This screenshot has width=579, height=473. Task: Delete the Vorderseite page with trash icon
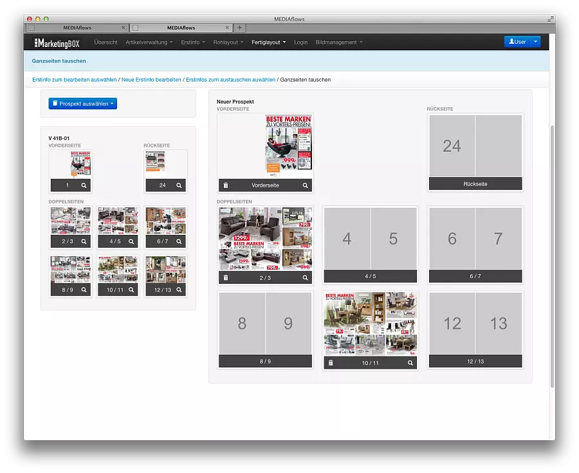click(x=226, y=185)
